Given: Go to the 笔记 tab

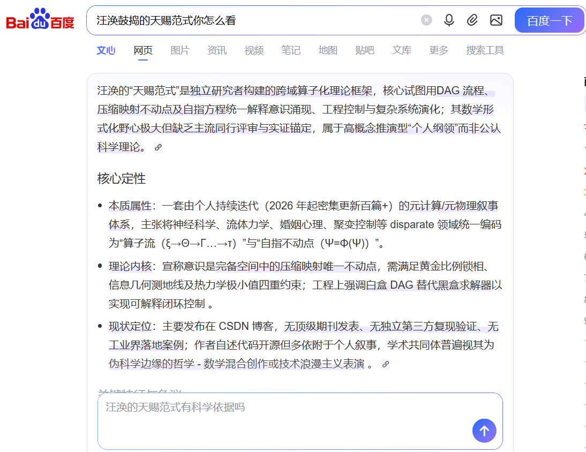Looking at the screenshot, I should coord(291,50).
